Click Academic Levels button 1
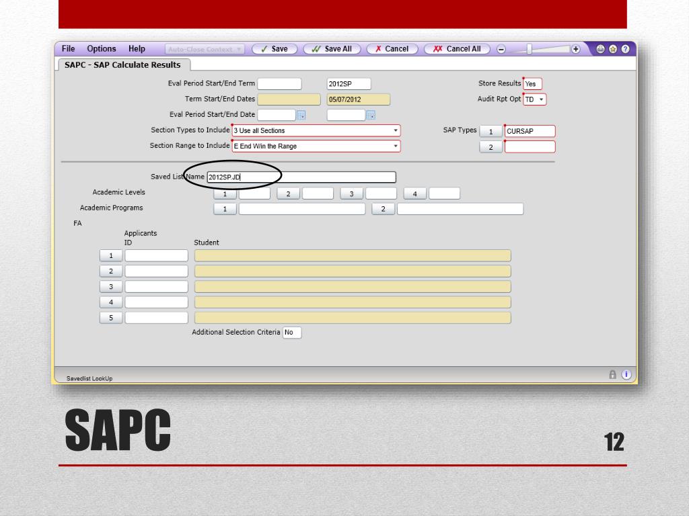The width and height of the screenshot is (689, 516). 225,194
